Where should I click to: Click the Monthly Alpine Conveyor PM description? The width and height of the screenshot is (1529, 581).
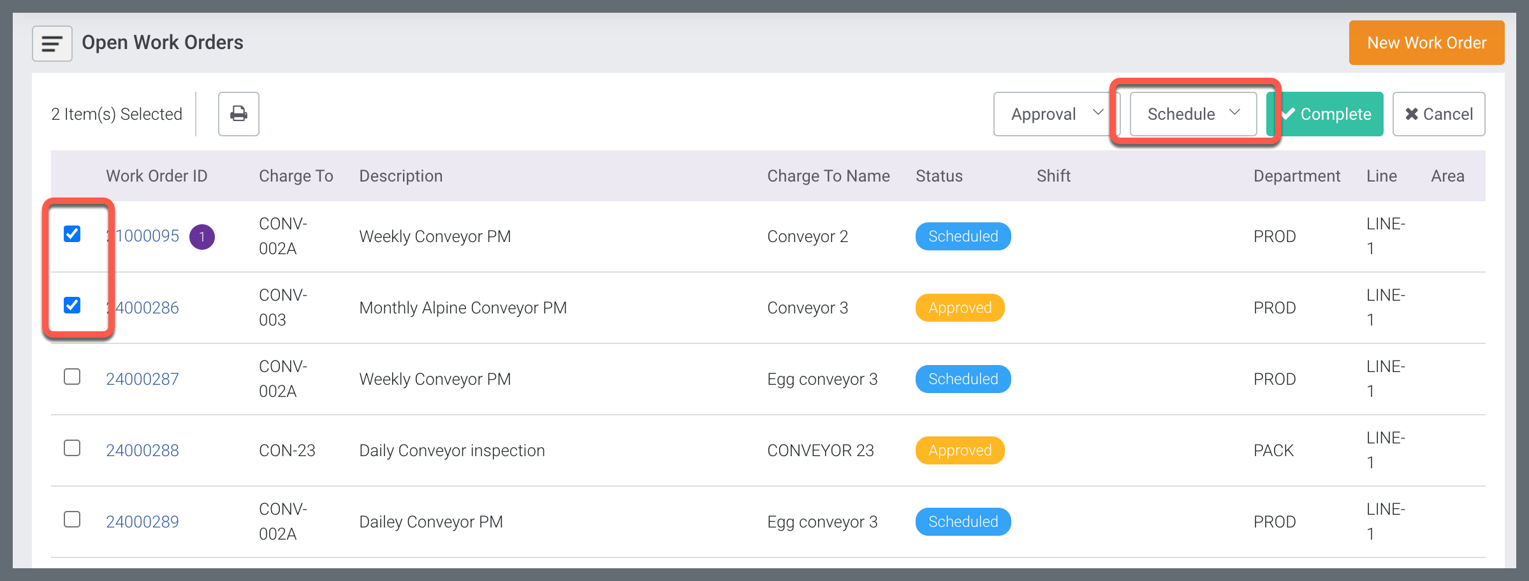pos(463,308)
